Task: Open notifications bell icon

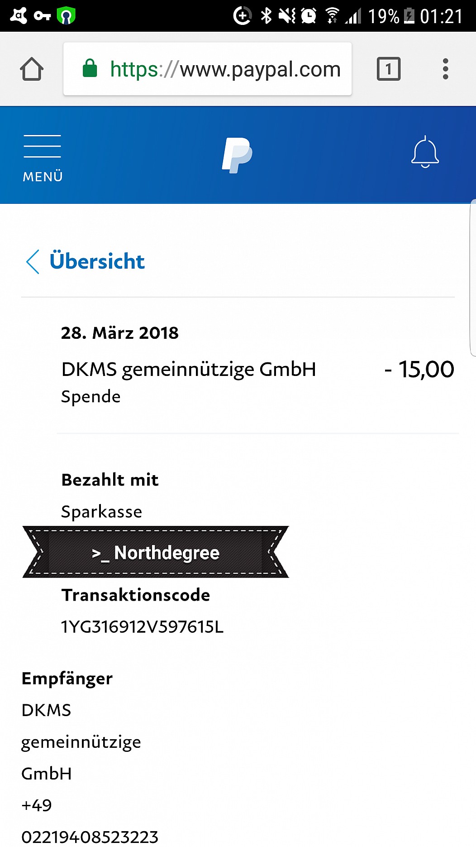Action: pyautogui.click(x=425, y=152)
